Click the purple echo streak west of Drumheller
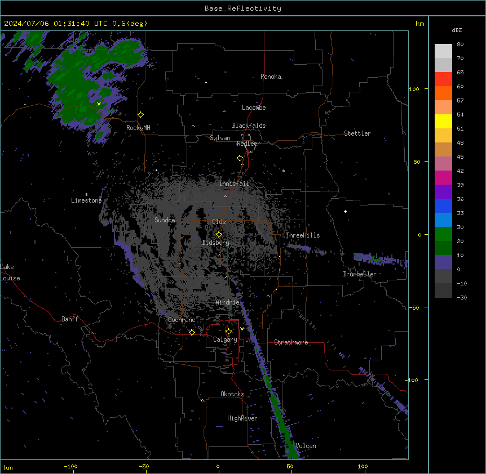The image size is (486, 474). pos(306,249)
